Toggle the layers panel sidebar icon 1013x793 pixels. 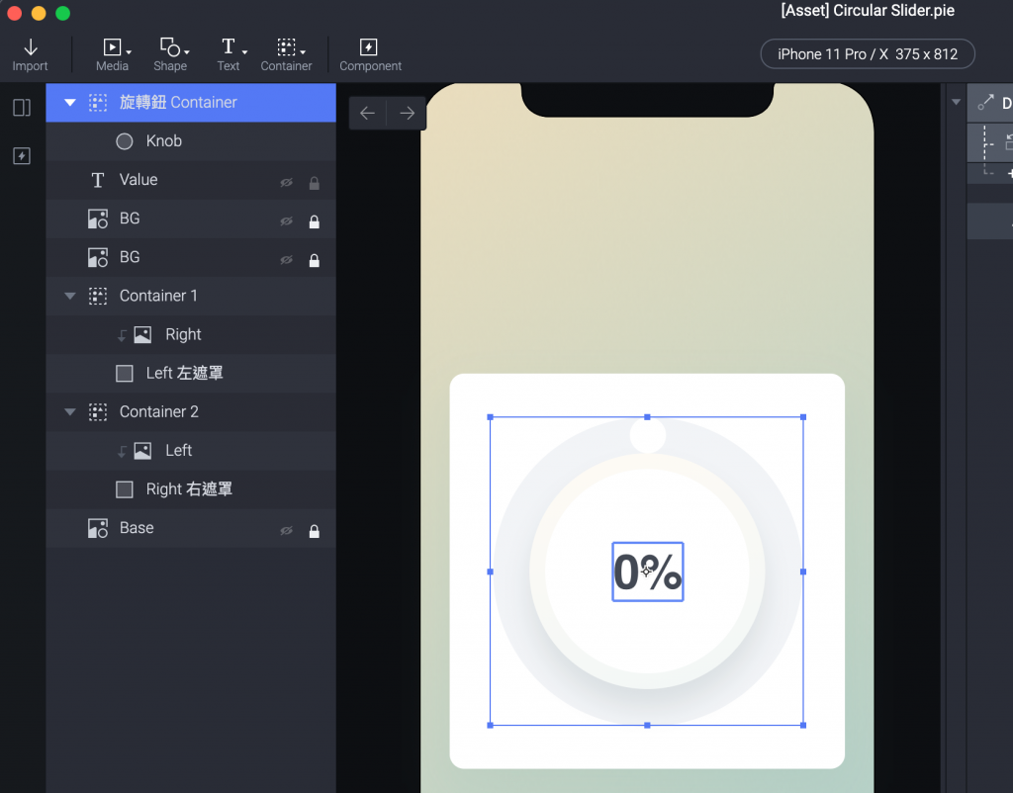click(22, 107)
